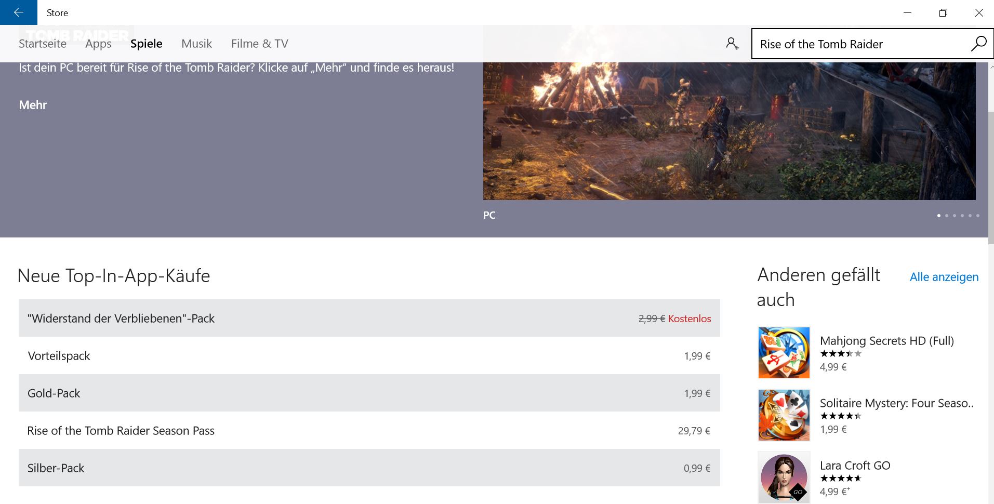Open the Musik tab
The image size is (994, 504).
196,44
